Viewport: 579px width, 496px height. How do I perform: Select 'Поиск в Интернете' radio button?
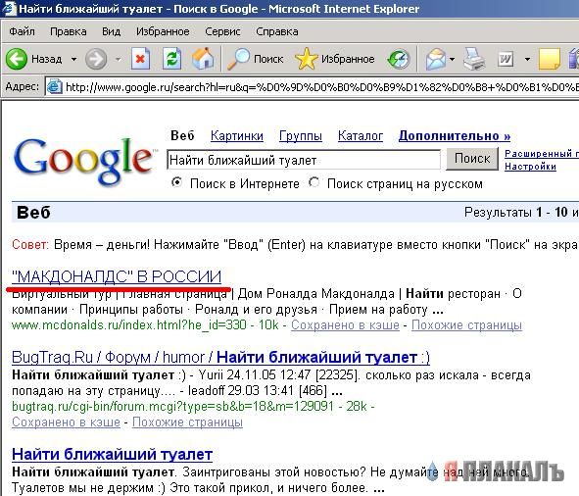(x=177, y=182)
